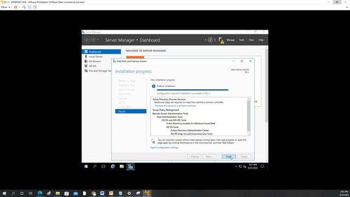Open the guest VM Start button
The height and width of the screenshot is (197, 350).
tap(86, 166)
